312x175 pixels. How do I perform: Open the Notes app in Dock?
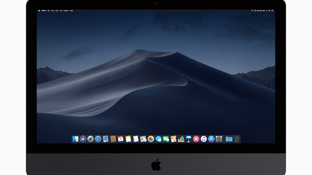[x=128, y=139]
